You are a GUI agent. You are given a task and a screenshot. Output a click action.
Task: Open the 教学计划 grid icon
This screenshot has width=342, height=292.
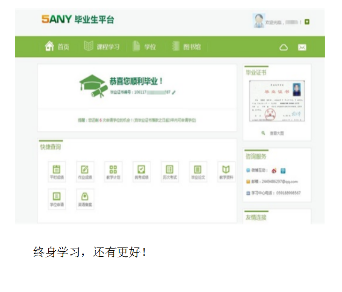coord(113,170)
